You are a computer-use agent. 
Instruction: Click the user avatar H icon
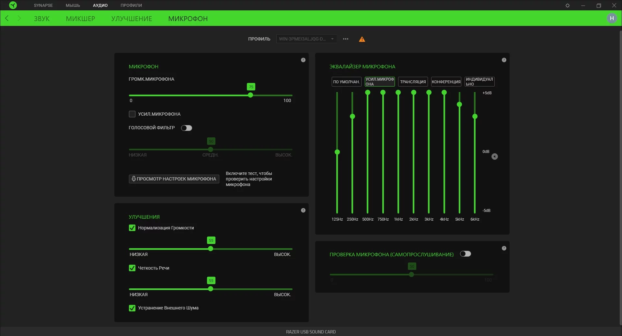point(612,18)
